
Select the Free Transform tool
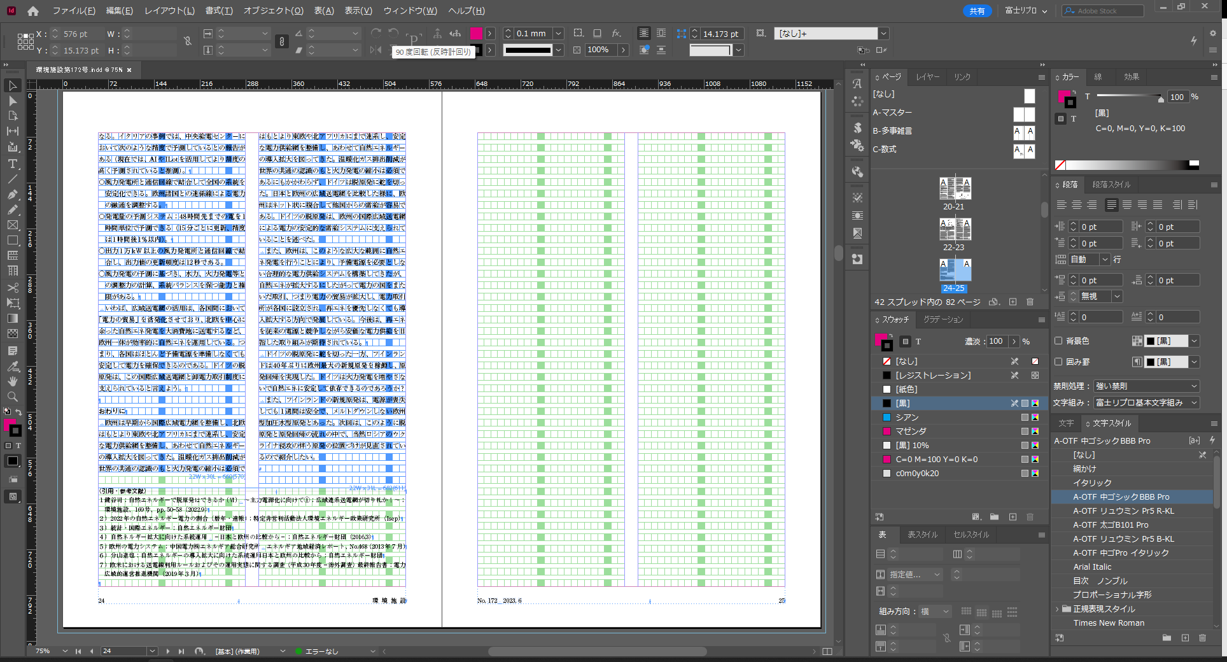point(13,303)
